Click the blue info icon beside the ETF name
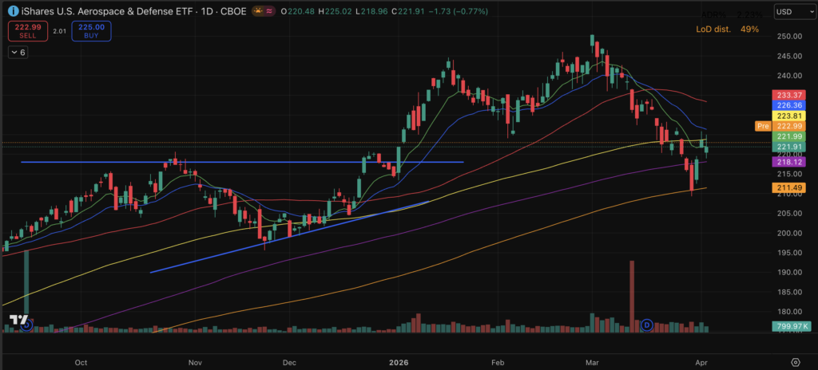 (x=13, y=12)
